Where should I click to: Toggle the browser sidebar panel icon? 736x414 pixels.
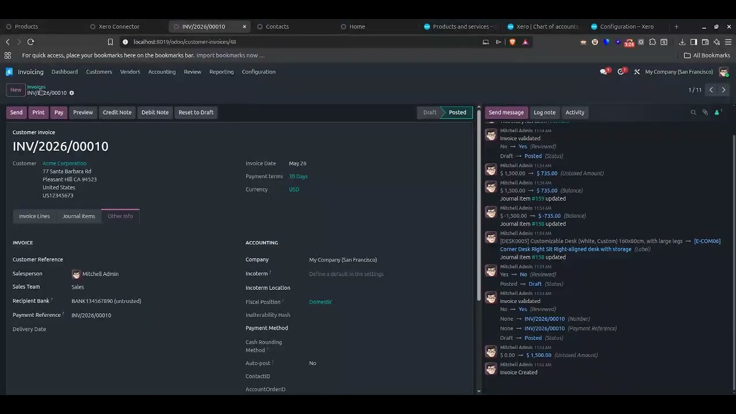coord(693,42)
